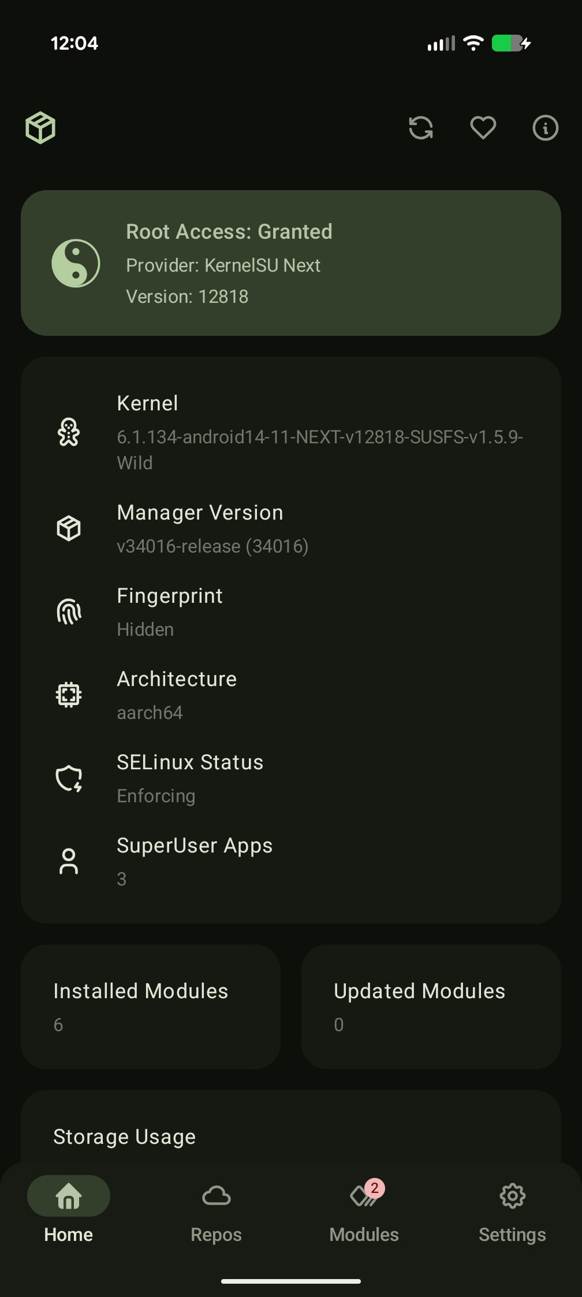Tap the Kernel gingerbread icon
Viewport: 582px width, 1297px height.
click(69, 432)
